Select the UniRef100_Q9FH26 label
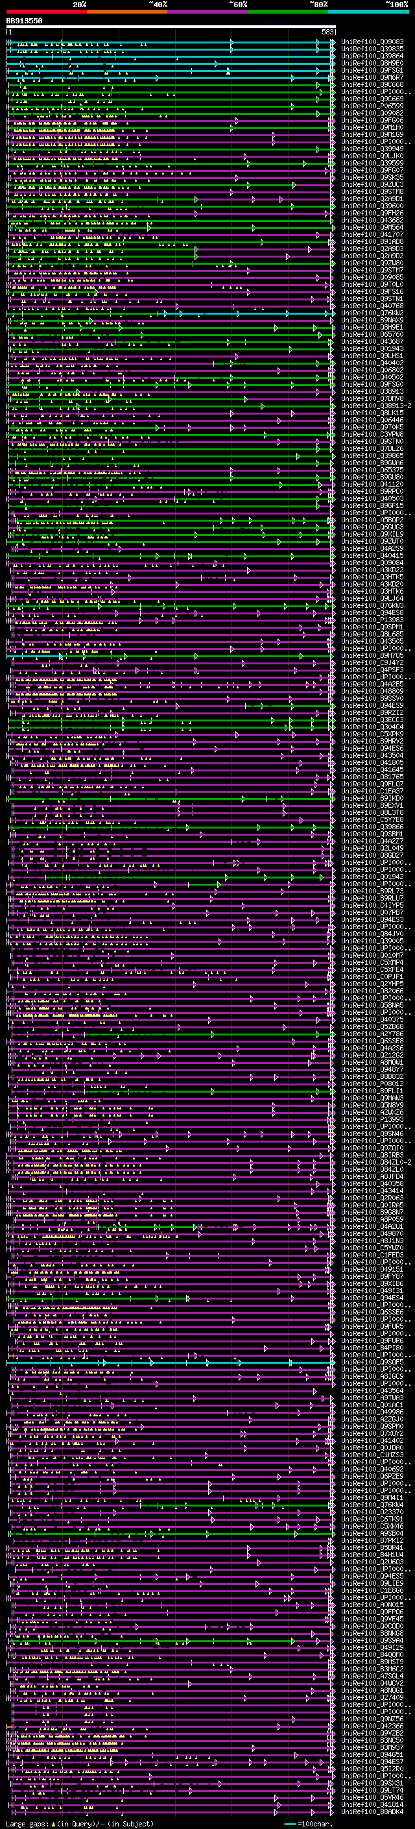 pos(372,213)
